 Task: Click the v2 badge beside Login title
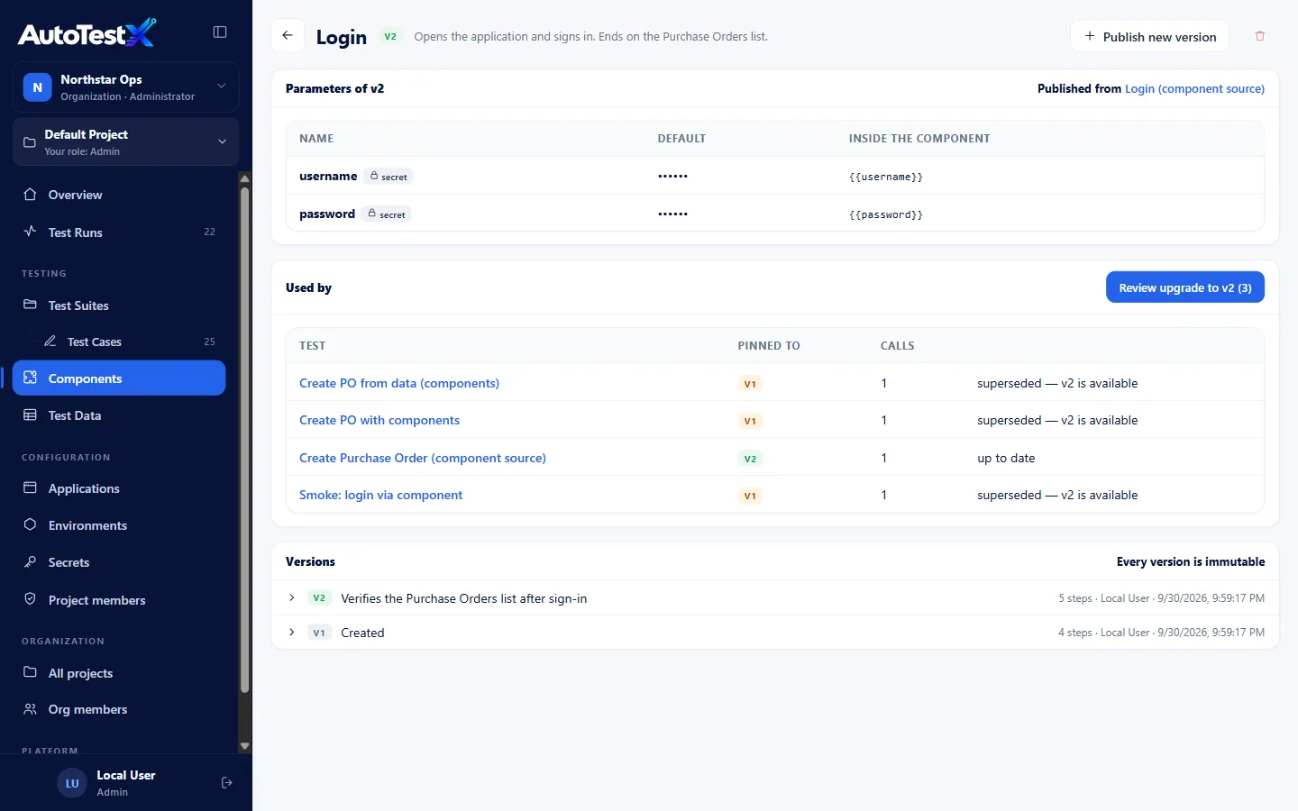(390, 37)
